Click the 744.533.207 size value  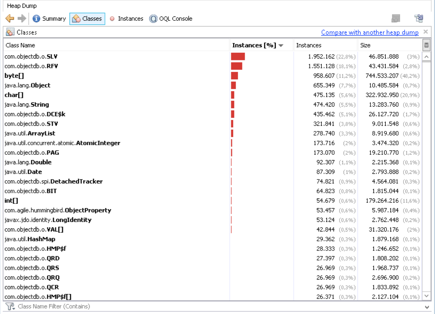[x=382, y=76]
